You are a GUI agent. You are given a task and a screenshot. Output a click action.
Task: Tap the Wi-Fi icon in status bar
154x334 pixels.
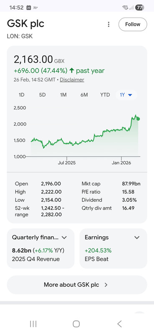[x=125, y=8]
